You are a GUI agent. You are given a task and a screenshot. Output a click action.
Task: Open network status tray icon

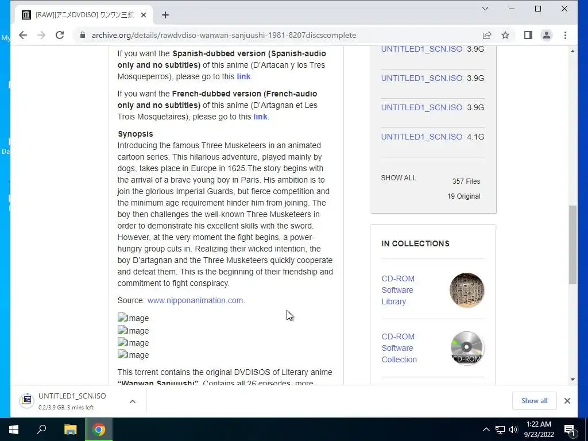coord(500,430)
